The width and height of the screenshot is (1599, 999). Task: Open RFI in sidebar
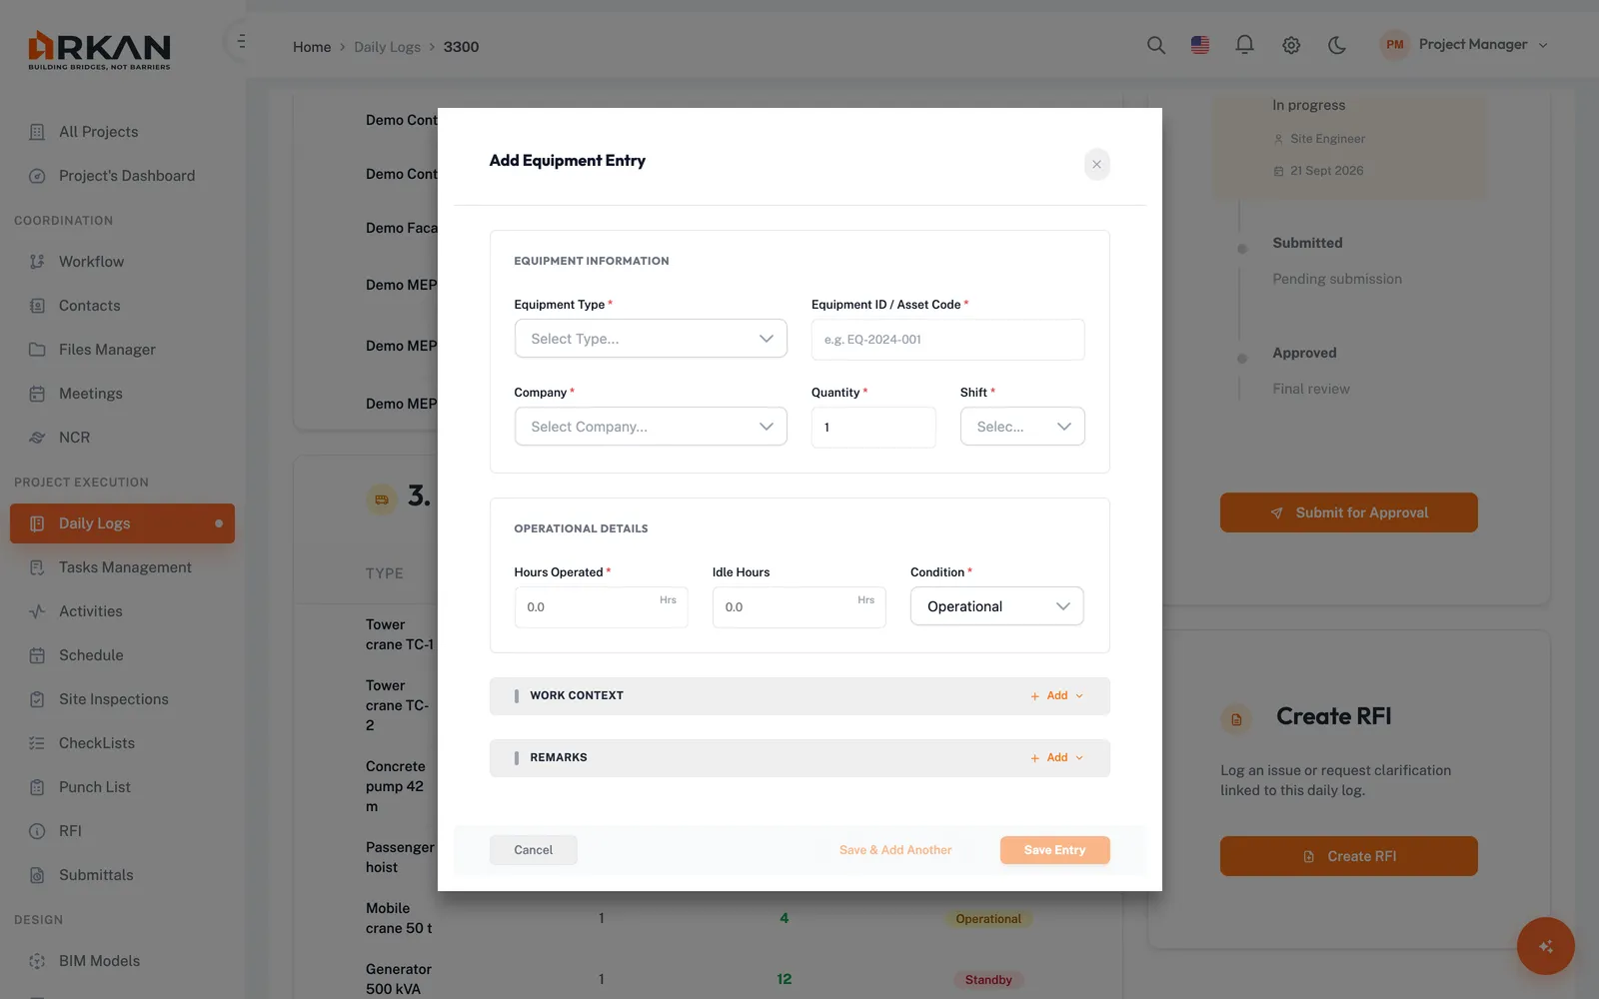122,831
